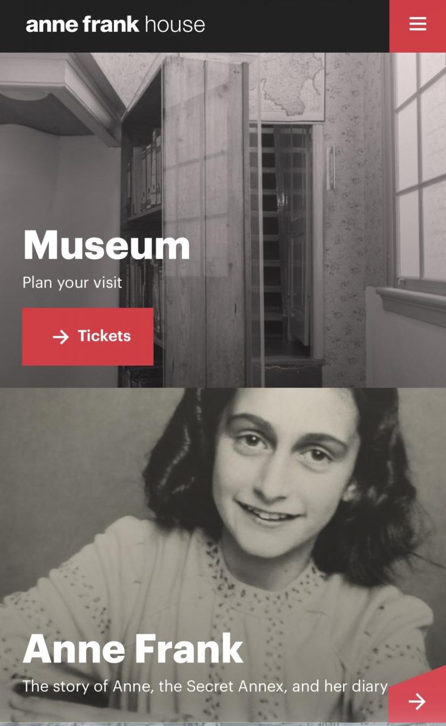The image size is (446, 726).
Task: Click the wall map in the Museum image
Action: 289,85
